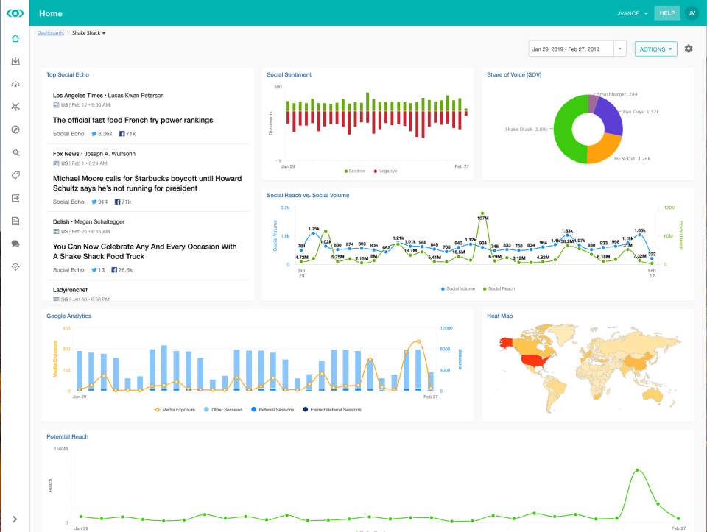Click the Heat Map widget title

coord(499,316)
